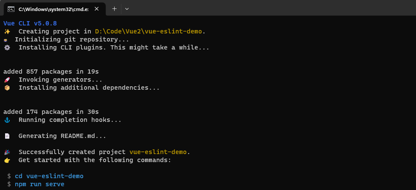The image size is (416, 190).
Task: Click the rocket emoji beside Invoking generators
Action: tap(7, 80)
